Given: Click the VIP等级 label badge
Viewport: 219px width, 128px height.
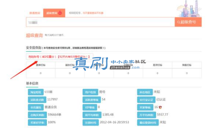Looking at the screenshot, I should [x=90, y=107].
